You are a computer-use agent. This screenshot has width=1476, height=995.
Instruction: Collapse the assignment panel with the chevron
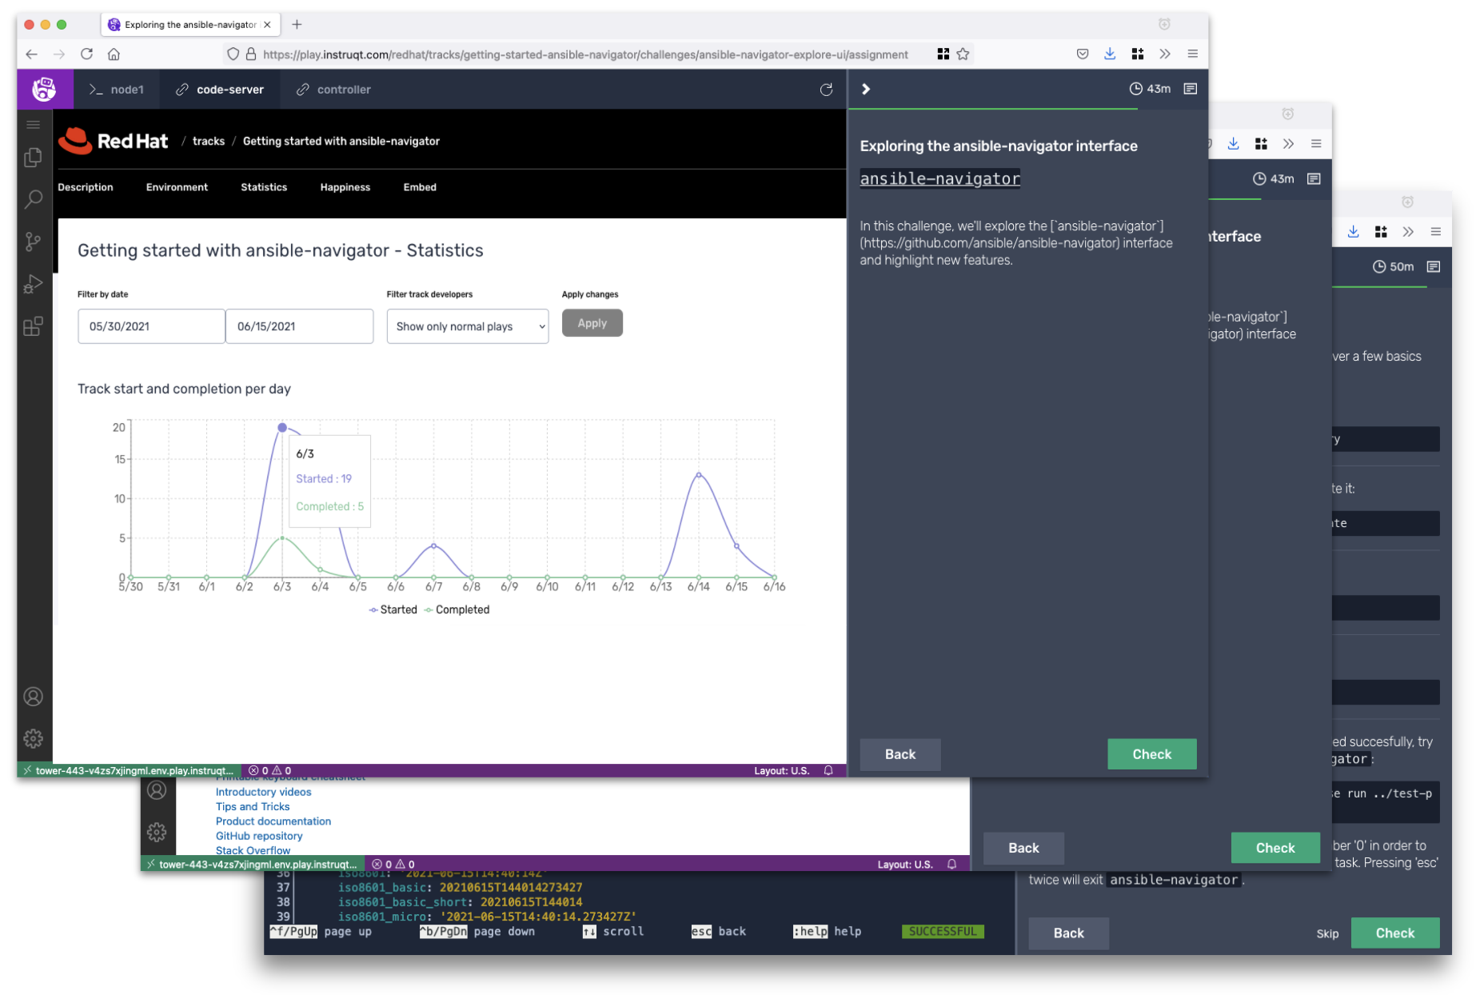pos(865,90)
